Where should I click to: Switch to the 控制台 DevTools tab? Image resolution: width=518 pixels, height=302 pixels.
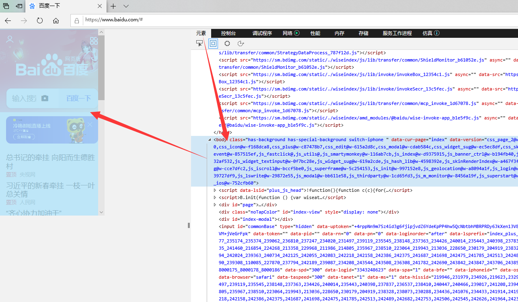[x=228, y=33]
